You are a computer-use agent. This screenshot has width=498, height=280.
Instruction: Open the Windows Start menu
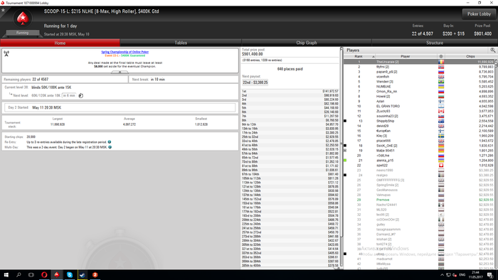[x=6, y=275]
